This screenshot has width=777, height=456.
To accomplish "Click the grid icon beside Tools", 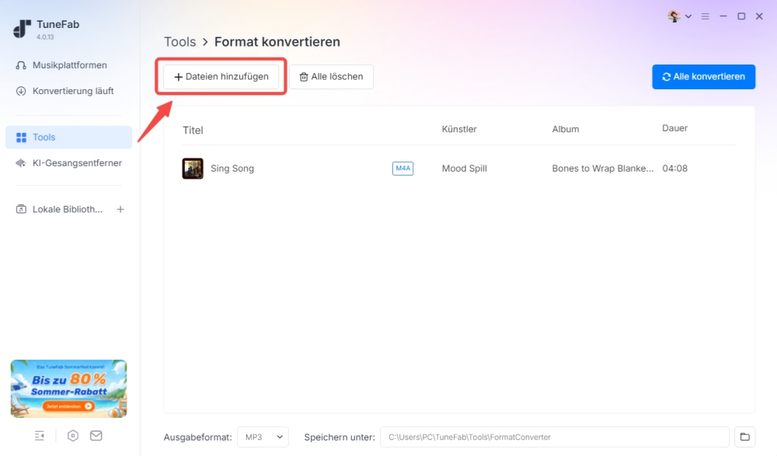I will tap(21, 137).
